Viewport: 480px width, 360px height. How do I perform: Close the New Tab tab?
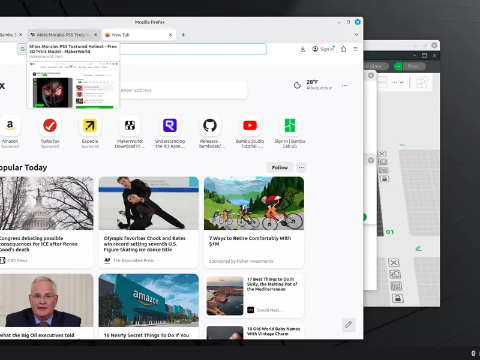170,35
